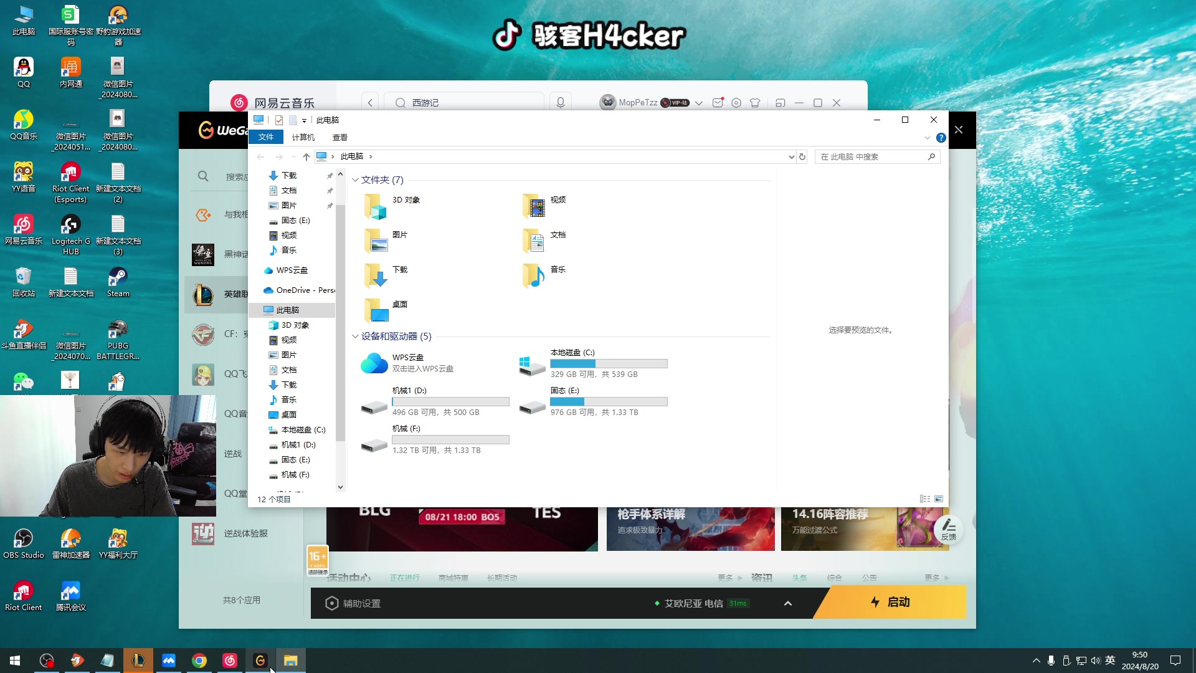1196x673 pixels.
Task: Open OBS Studio desktop shortcut
Action: 24,543
